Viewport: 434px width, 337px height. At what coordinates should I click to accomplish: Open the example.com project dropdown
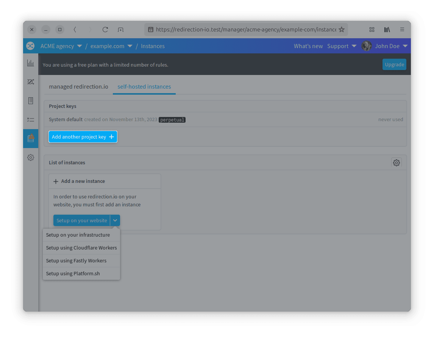pos(111,46)
